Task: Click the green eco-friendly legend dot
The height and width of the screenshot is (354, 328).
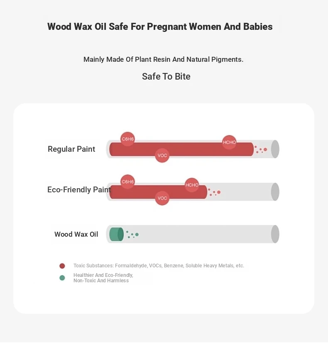Action: pyautogui.click(x=62, y=278)
